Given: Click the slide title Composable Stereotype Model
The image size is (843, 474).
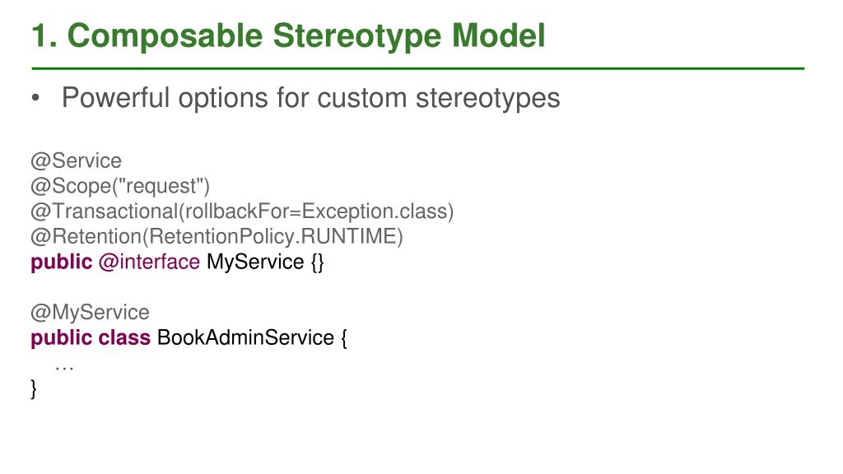Looking at the screenshot, I should pos(288,36).
